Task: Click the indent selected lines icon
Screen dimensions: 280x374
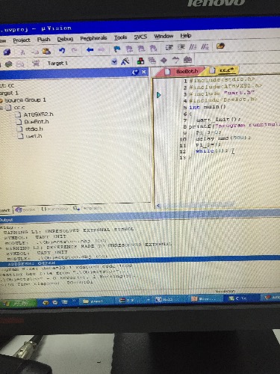Action: [x=169, y=47]
